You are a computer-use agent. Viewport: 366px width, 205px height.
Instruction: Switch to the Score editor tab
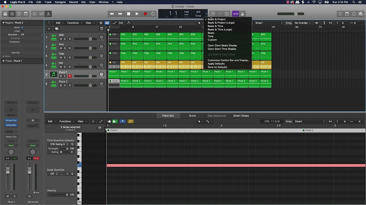[192, 116]
